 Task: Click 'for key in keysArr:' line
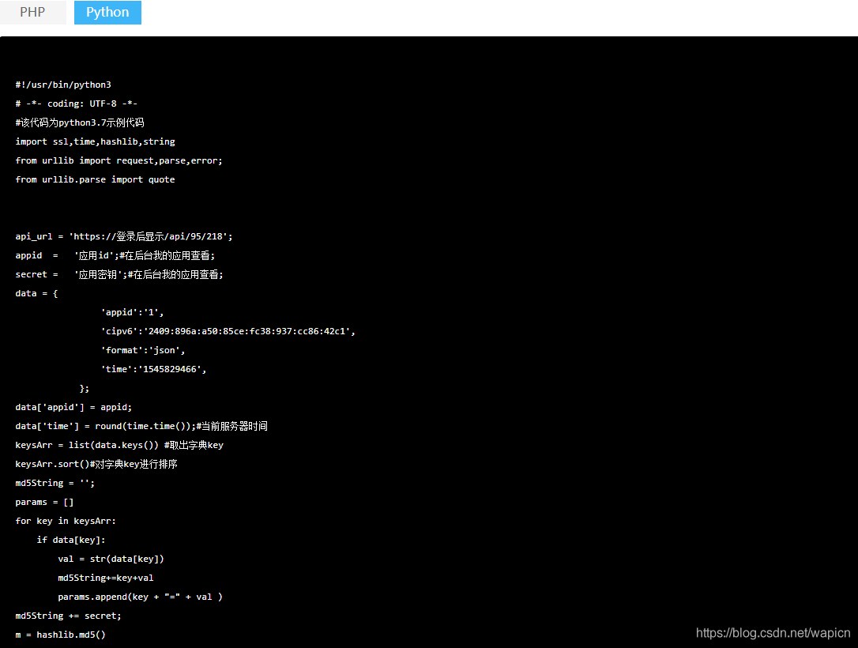click(x=66, y=521)
